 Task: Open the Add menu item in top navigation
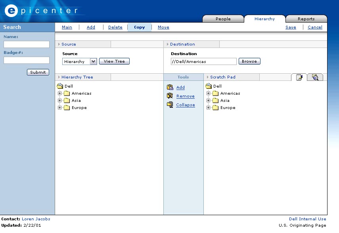click(91, 27)
